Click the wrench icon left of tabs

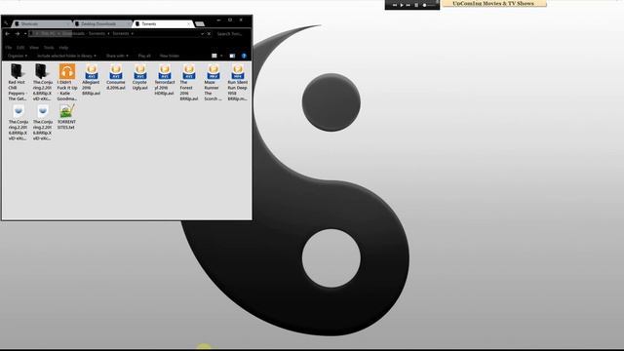6,23
